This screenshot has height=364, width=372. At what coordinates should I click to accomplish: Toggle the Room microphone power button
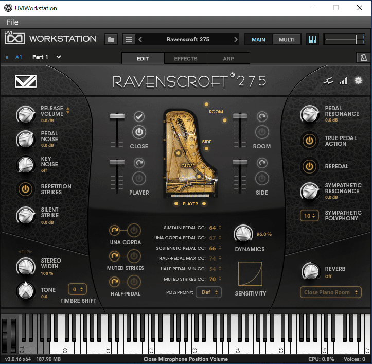(262, 132)
